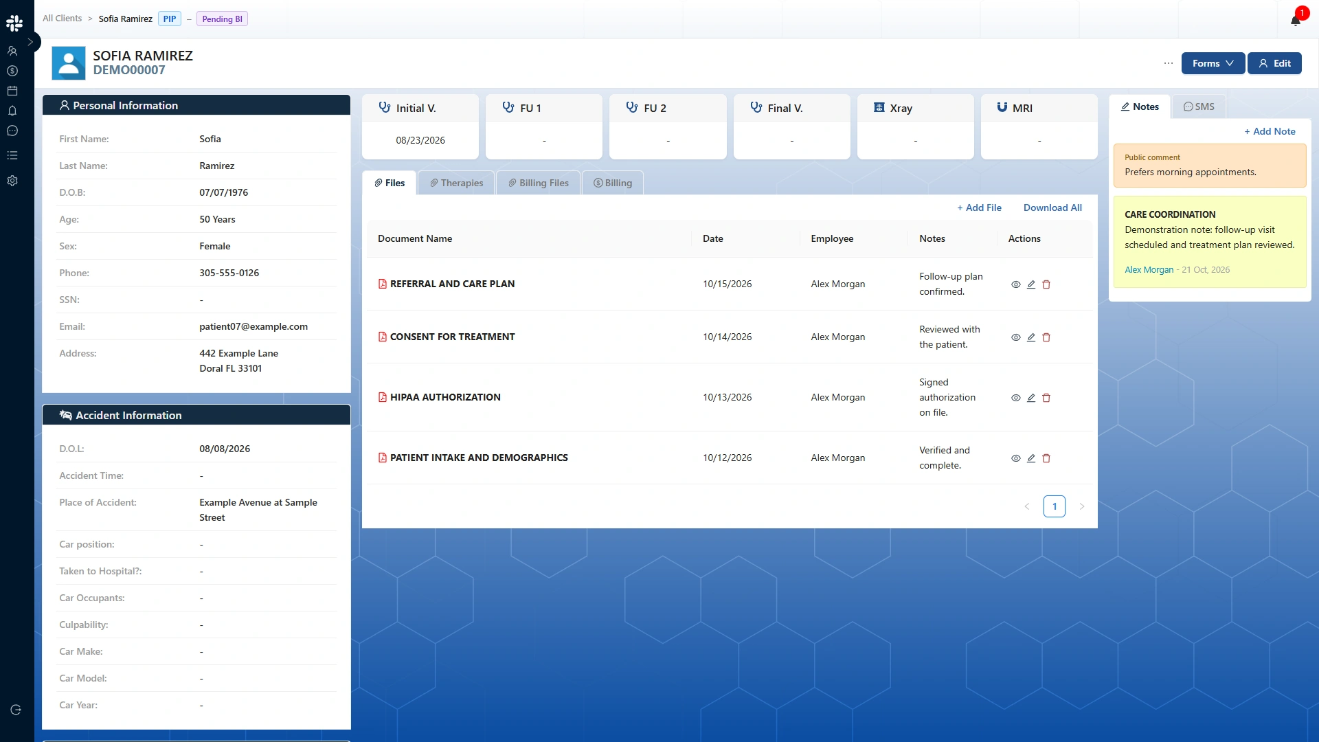The width and height of the screenshot is (1319, 742).
Task: Delete the Referral and Care Plan file
Action: (1046, 284)
